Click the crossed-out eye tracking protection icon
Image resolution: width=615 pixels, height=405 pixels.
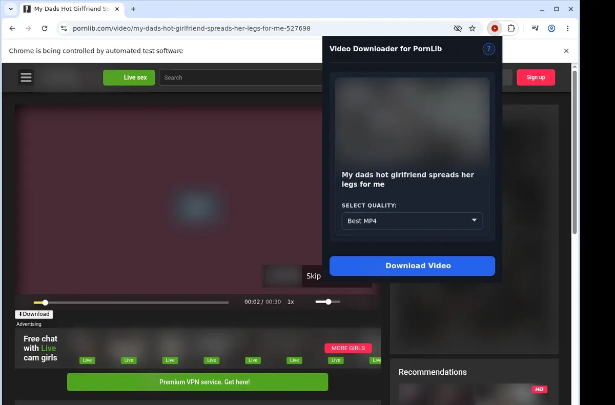(458, 29)
